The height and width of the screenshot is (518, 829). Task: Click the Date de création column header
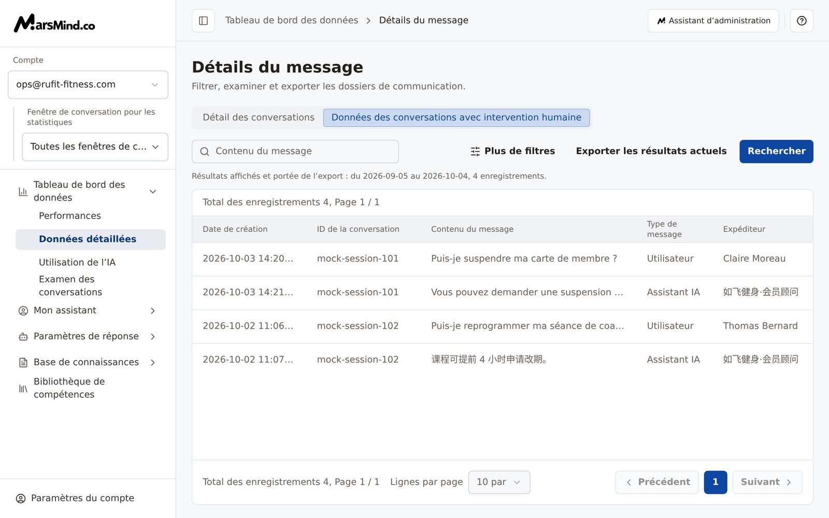(x=235, y=229)
